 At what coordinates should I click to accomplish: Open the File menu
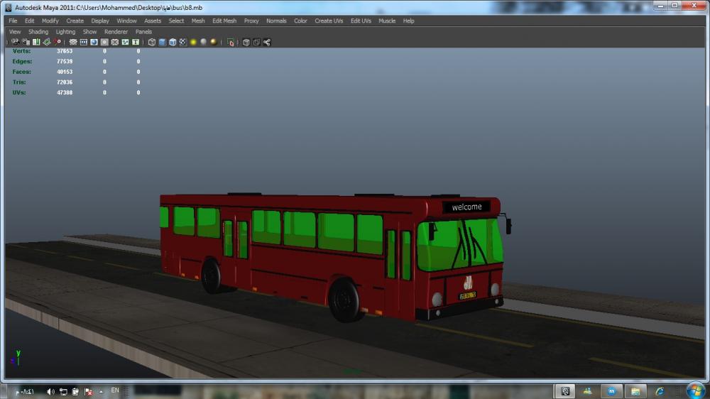coord(13,21)
